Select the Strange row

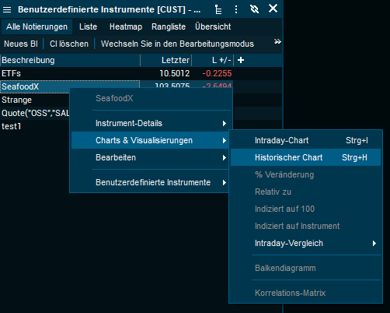35,100
